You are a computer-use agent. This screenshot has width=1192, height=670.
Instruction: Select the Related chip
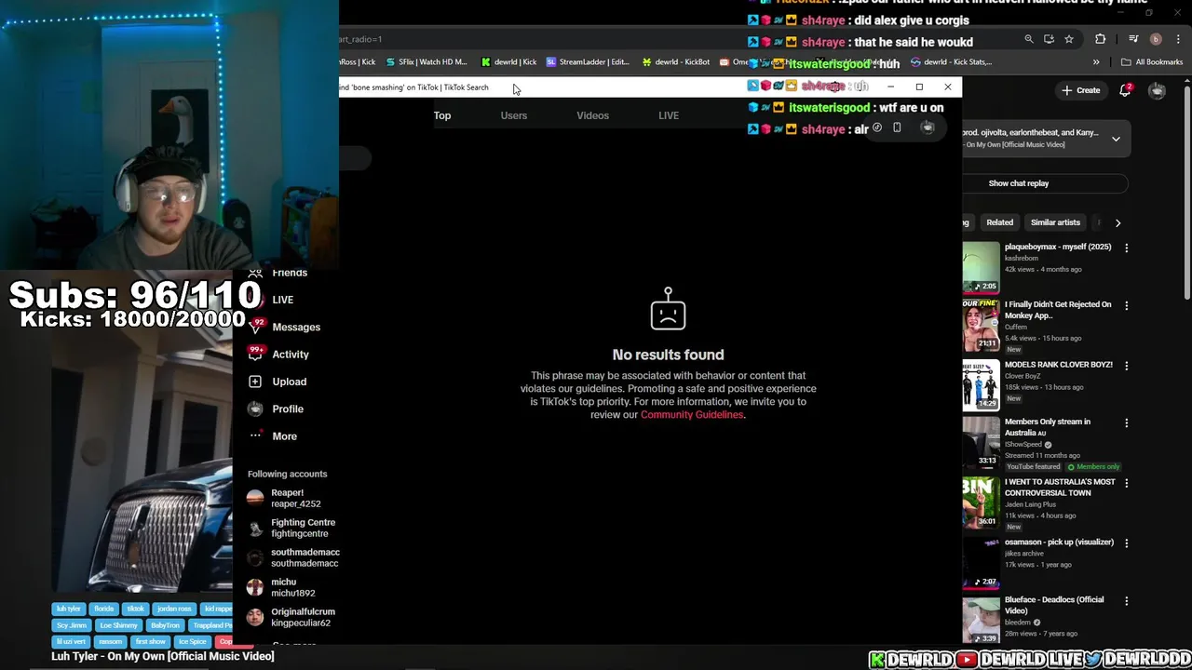click(x=1000, y=222)
